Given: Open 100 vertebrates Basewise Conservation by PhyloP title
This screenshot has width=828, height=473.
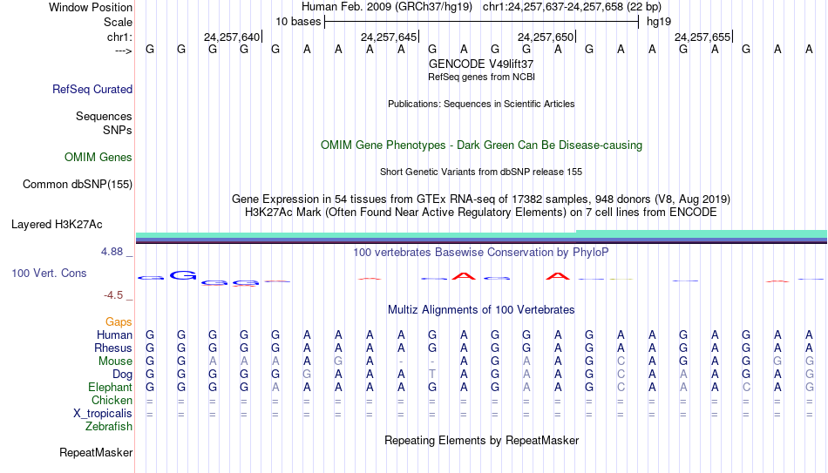Looking at the screenshot, I should [x=481, y=253].
